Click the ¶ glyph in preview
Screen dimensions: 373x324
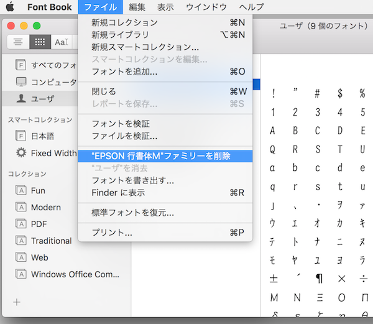(319, 279)
